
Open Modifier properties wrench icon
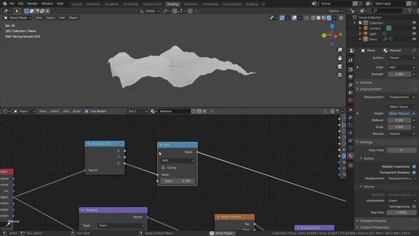coord(351,117)
